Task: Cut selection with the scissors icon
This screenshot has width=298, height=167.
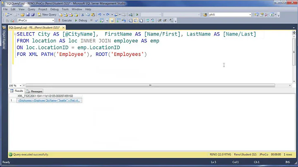Action: point(83,14)
